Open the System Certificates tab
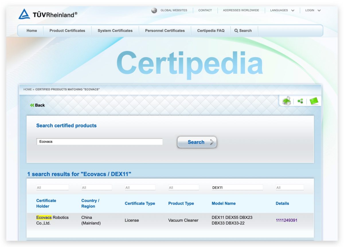344x247 pixels. click(x=115, y=31)
